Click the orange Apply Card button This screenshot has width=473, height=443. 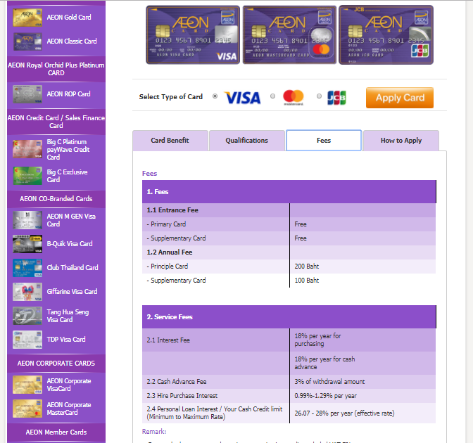click(x=400, y=98)
